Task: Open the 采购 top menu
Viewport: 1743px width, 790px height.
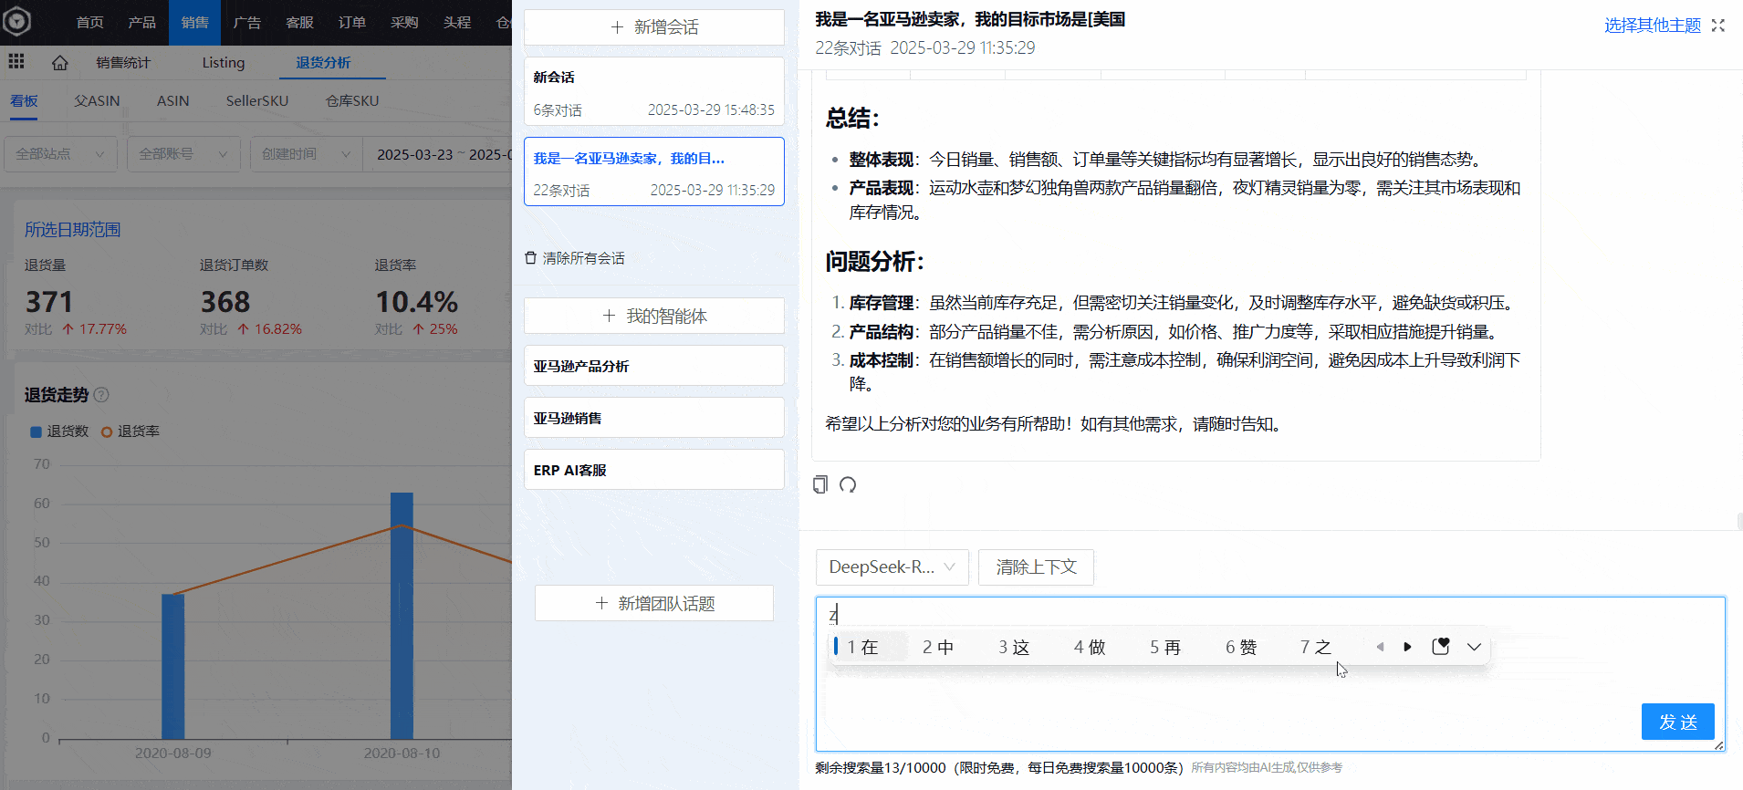Action: pyautogui.click(x=404, y=23)
